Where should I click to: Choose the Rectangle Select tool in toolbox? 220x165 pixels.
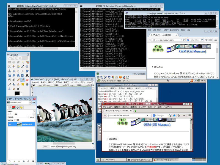(x=9, y=62)
